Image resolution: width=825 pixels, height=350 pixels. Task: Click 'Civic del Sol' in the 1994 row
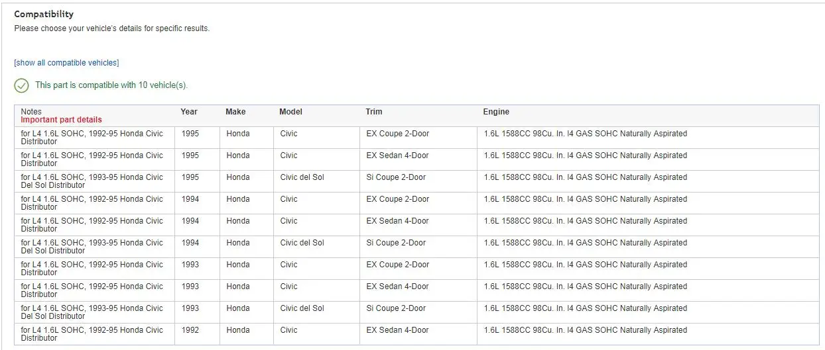(302, 243)
